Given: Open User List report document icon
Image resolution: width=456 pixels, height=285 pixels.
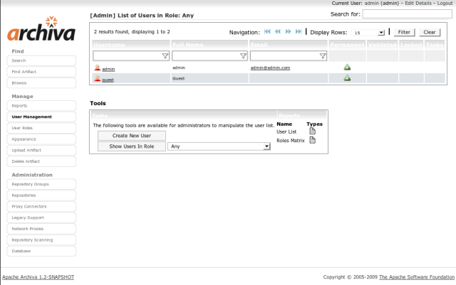Looking at the screenshot, I should point(312,131).
